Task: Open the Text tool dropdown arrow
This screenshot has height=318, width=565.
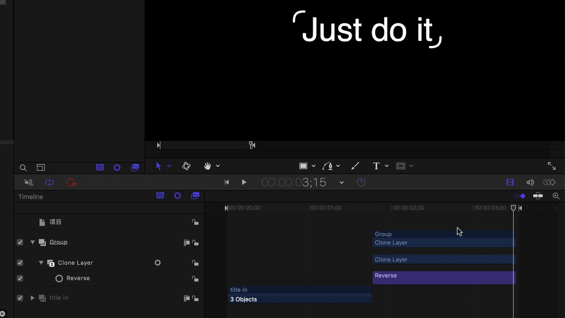Action: coord(387,166)
